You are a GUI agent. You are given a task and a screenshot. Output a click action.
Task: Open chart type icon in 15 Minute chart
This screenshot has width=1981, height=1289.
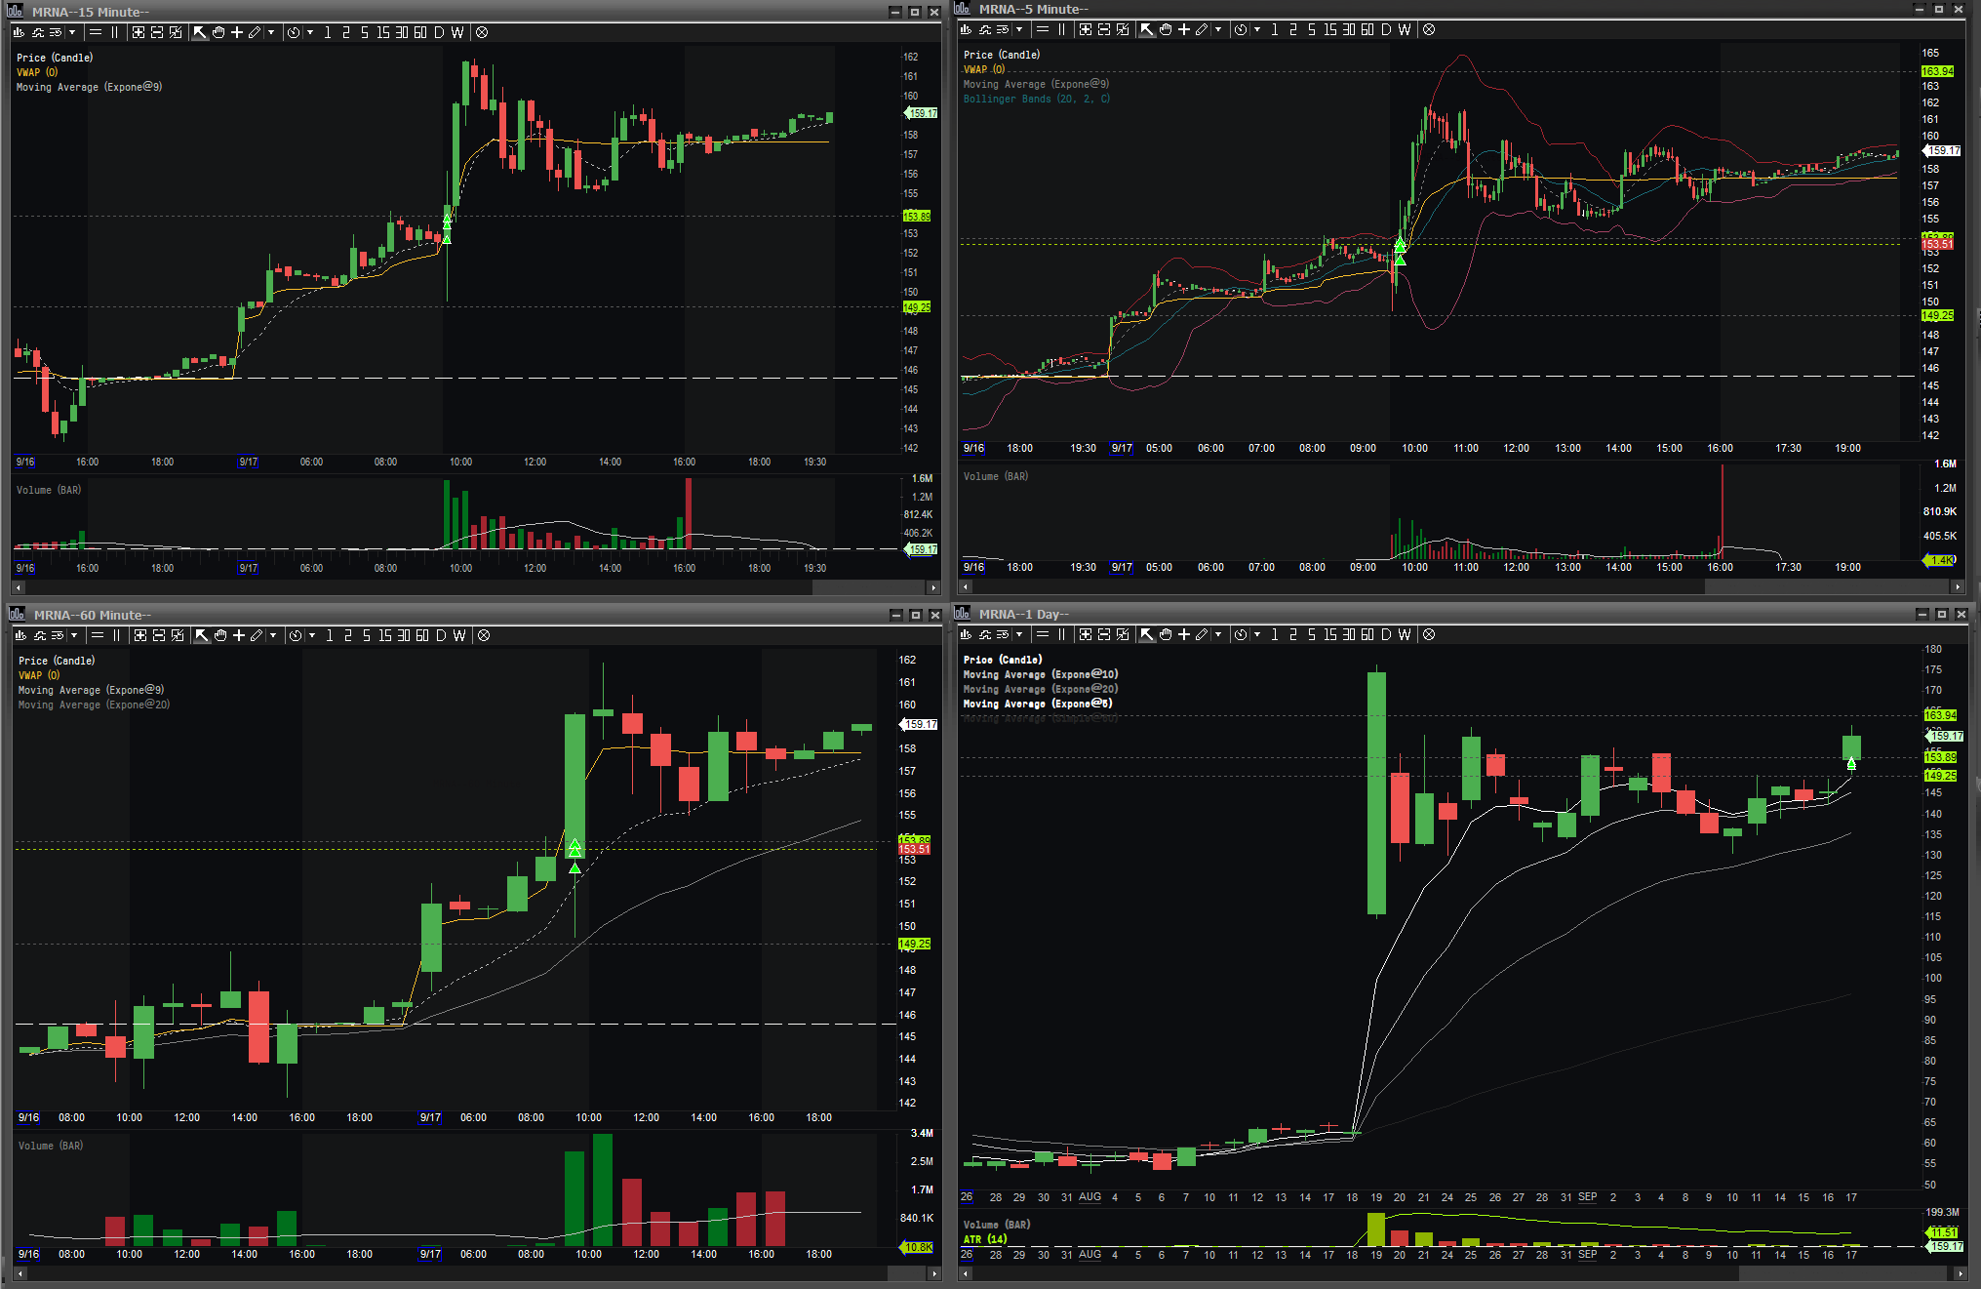click(x=20, y=32)
